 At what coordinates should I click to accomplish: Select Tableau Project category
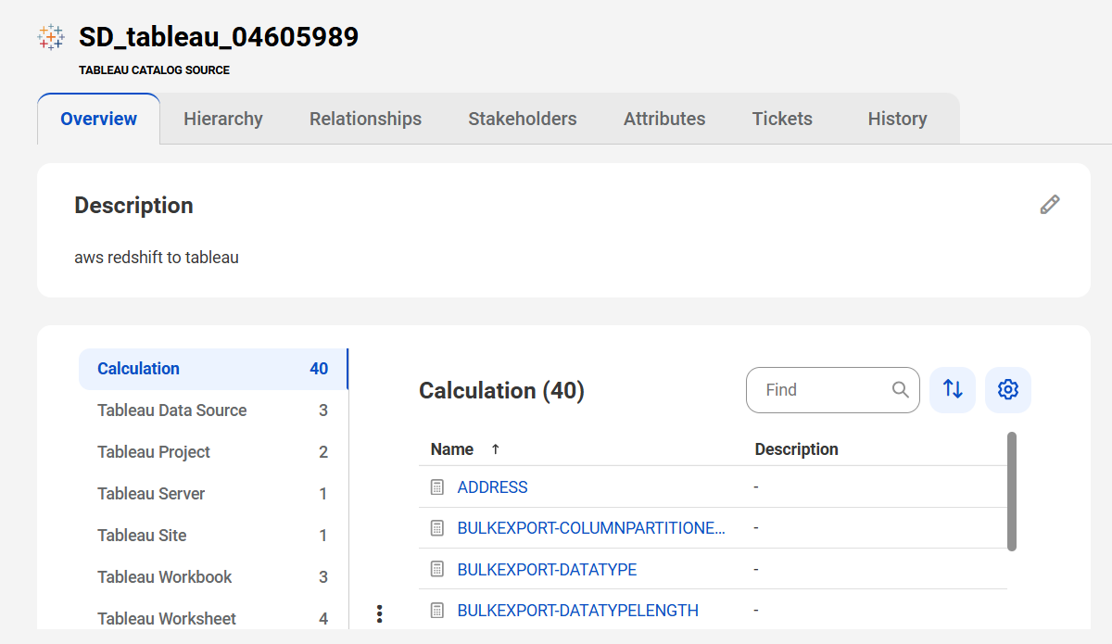[x=213, y=452]
